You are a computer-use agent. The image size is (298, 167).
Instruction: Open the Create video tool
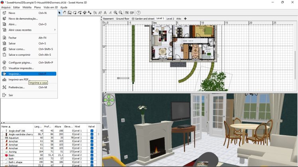click(132, 13)
